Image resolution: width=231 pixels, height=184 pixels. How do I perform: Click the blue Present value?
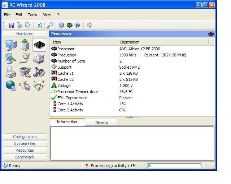(x=126, y=98)
